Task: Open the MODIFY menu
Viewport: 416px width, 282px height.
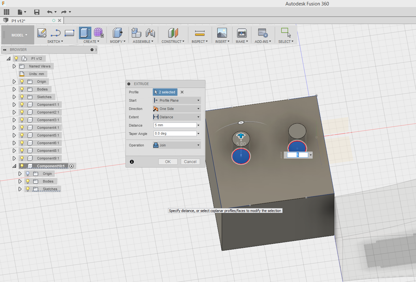Action: click(118, 42)
